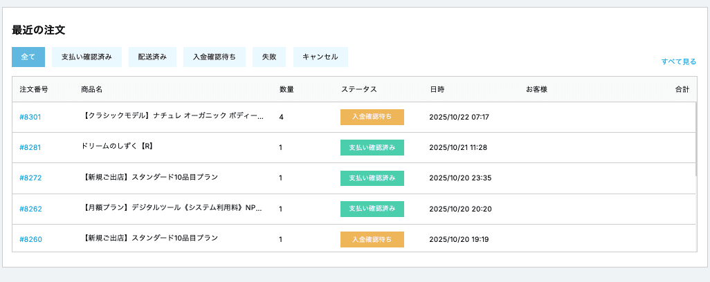Click the 日時 column header

437,90
